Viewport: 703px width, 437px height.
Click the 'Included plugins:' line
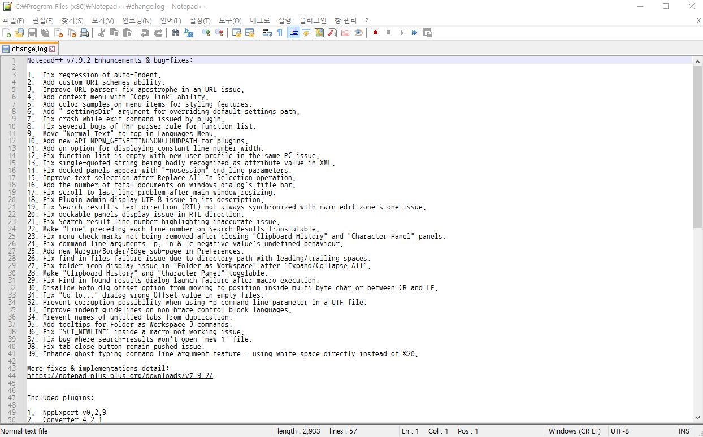60,397
